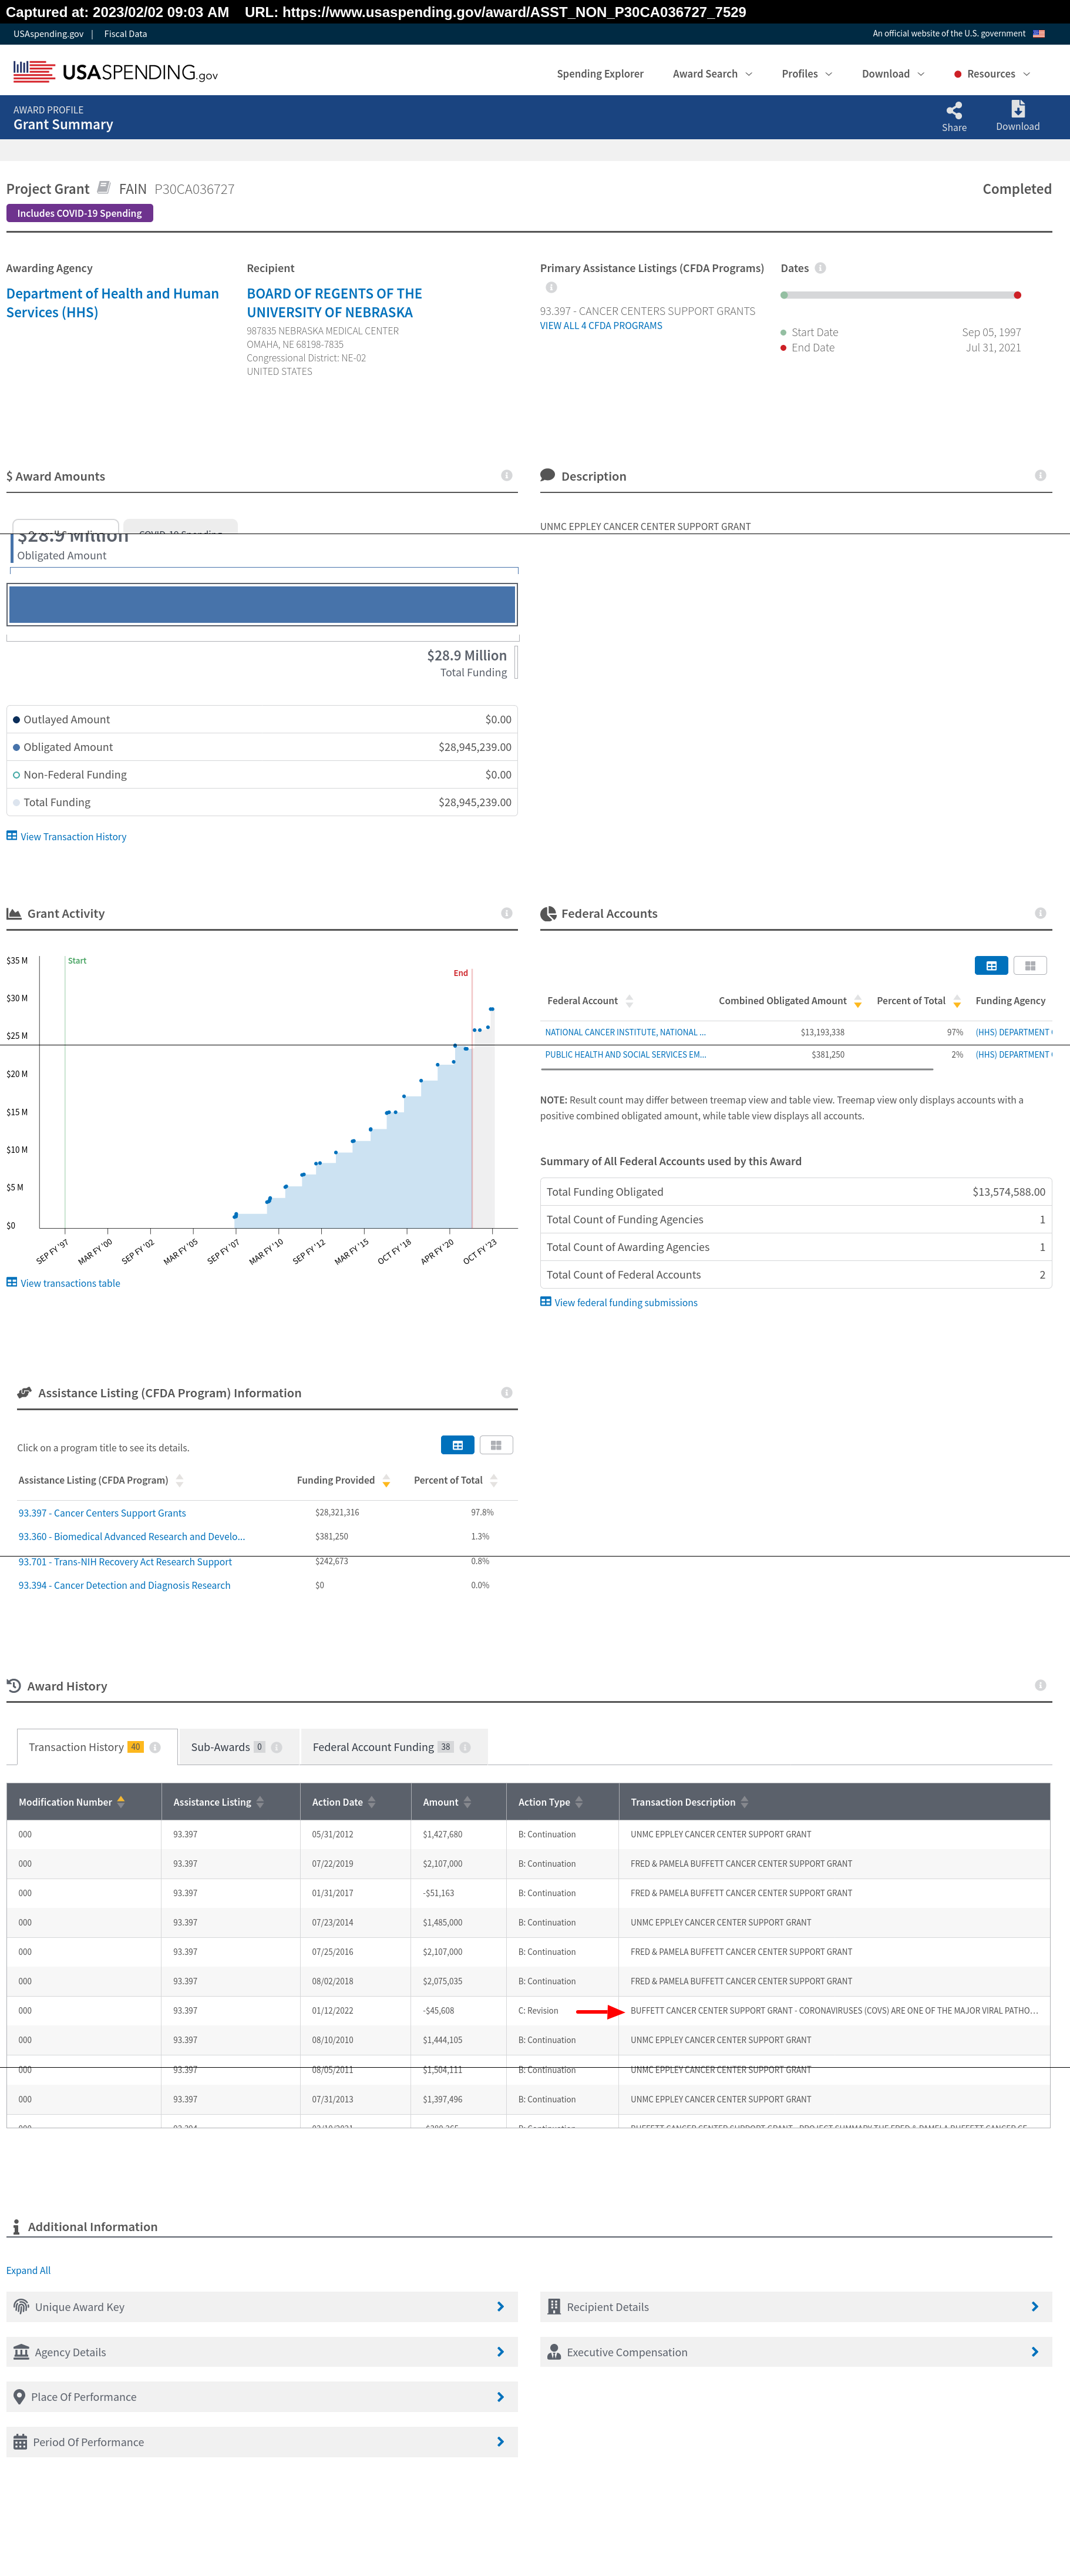Viewport: 1070px width, 2576px height.
Task: Open the Profiles dropdown menu
Action: click(x=806, y=74)
